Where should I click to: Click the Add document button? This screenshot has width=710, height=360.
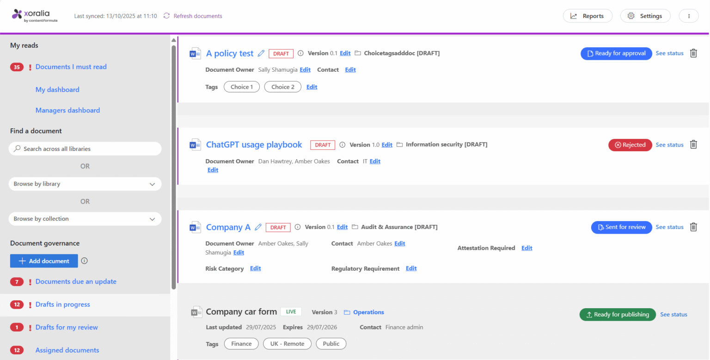pos(44,261)
